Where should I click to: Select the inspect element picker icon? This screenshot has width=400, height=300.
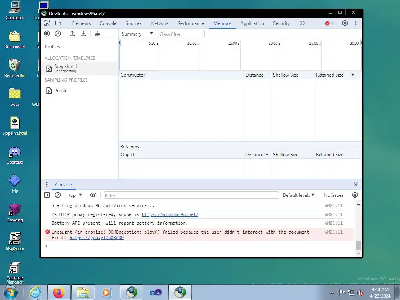[47, 23]
